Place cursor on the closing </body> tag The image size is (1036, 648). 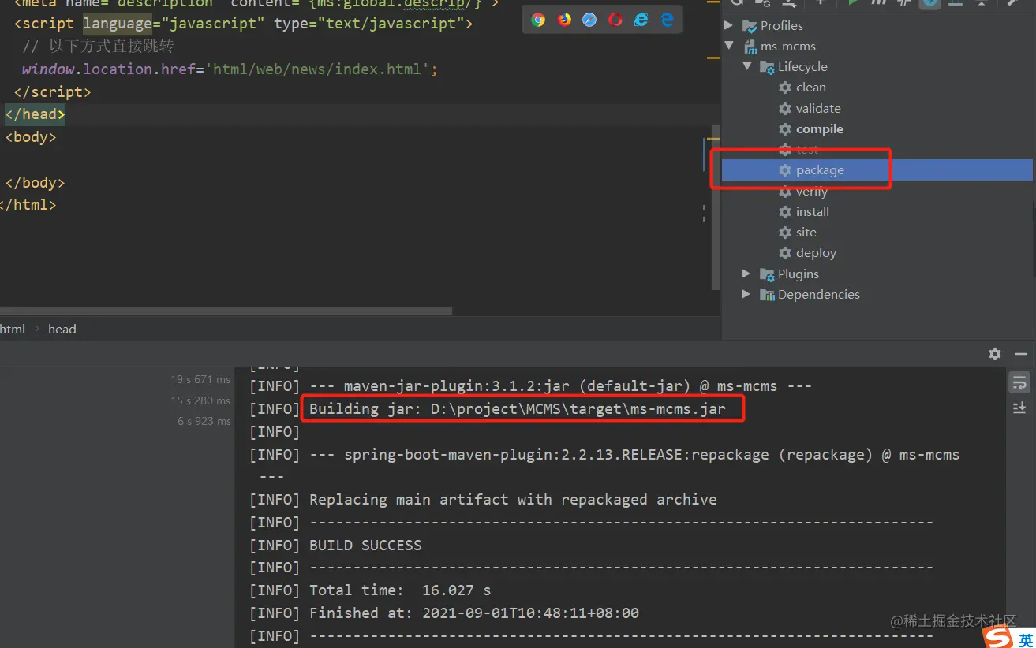click(35, 183)
